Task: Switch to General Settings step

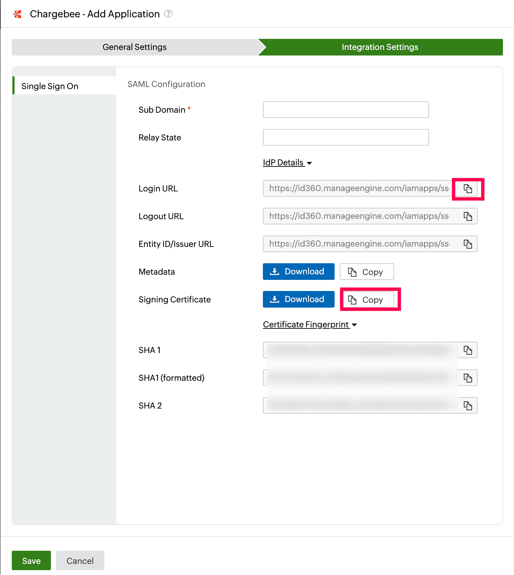Action: coord(135,47)
